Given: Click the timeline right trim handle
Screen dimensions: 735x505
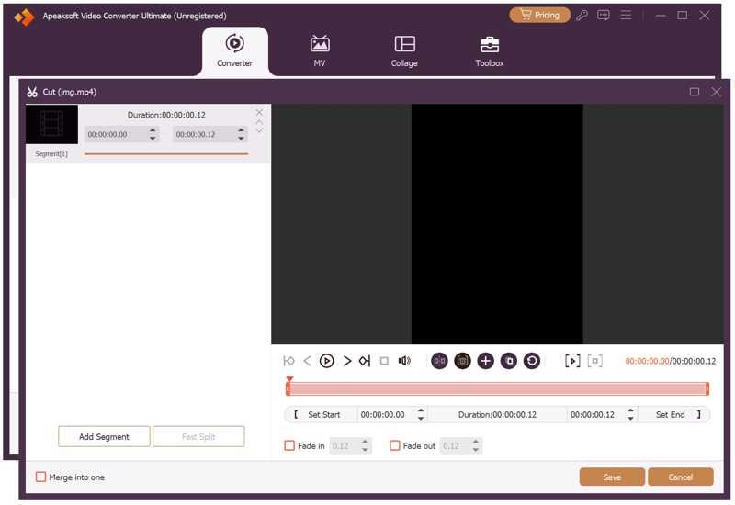Looking at the screenshot, I should coord(707,388).
